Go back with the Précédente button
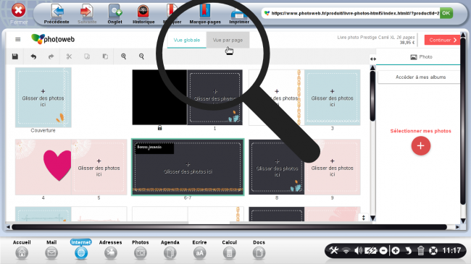 point(57,14)
